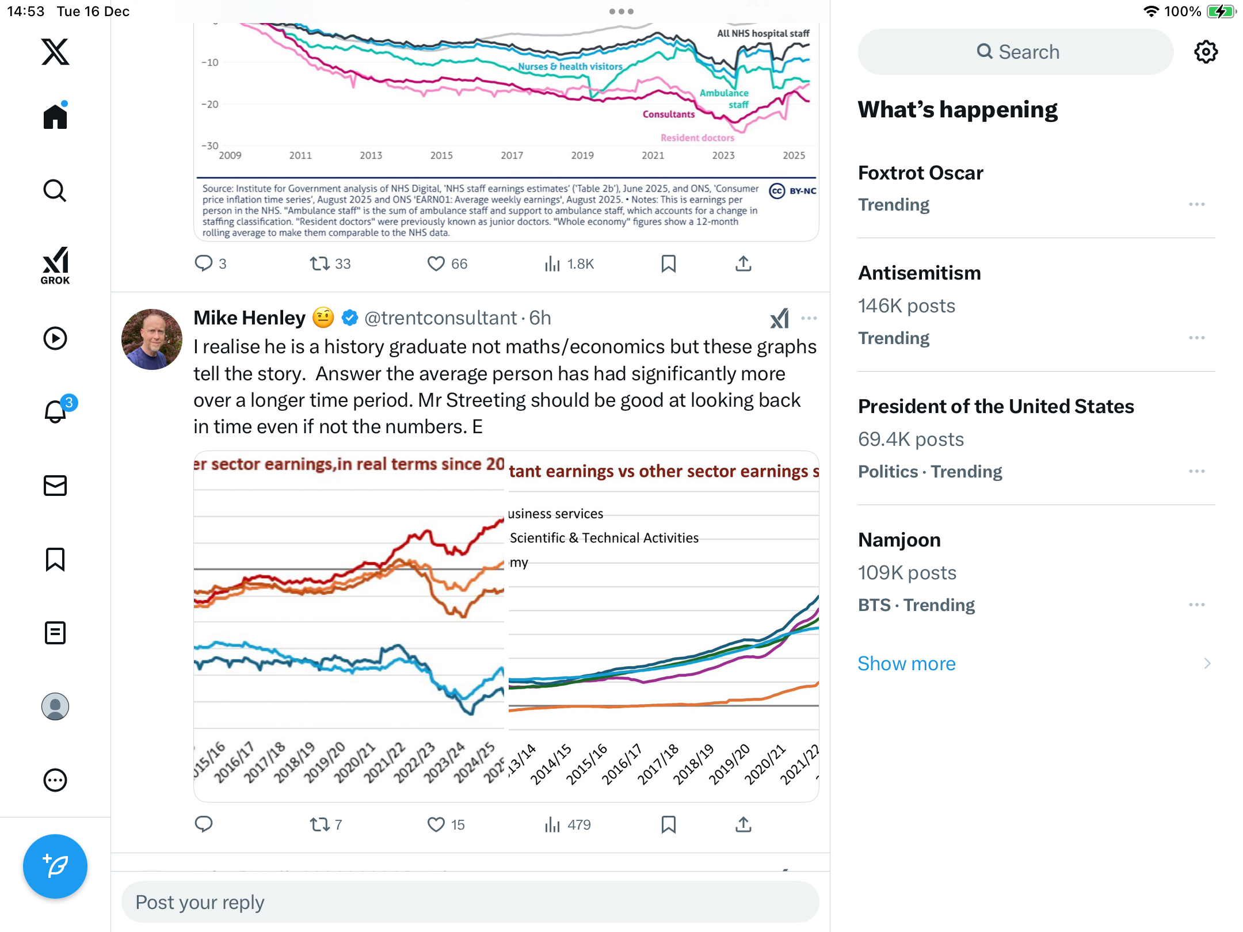Open the Namjoon trending topic
Viewport: 1243px width, 932px height.
[899, 540]
